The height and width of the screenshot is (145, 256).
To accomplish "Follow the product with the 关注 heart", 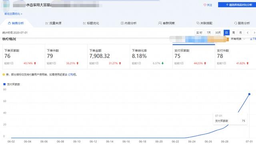I will click(x=208, y=5).
